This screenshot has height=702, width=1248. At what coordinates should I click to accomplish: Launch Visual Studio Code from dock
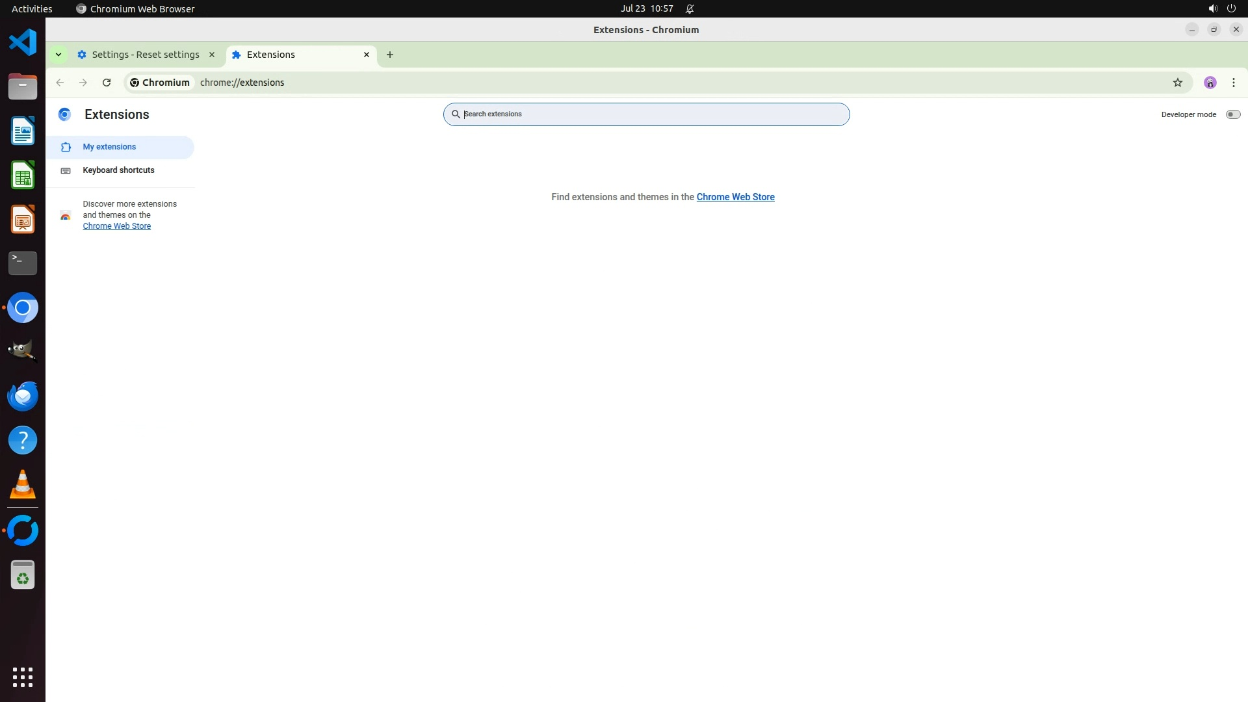coord(23,43)
